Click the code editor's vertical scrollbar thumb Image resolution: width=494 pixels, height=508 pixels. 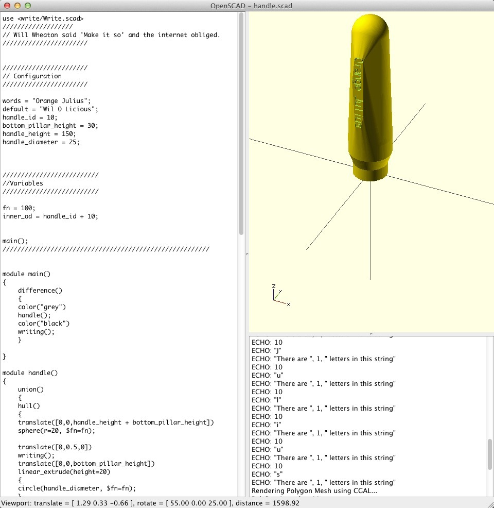[x=241, y=124]
